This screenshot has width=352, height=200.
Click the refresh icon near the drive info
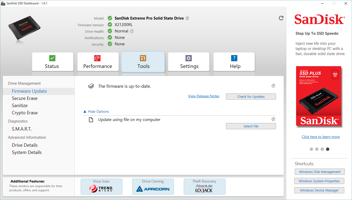coord(281,18)
